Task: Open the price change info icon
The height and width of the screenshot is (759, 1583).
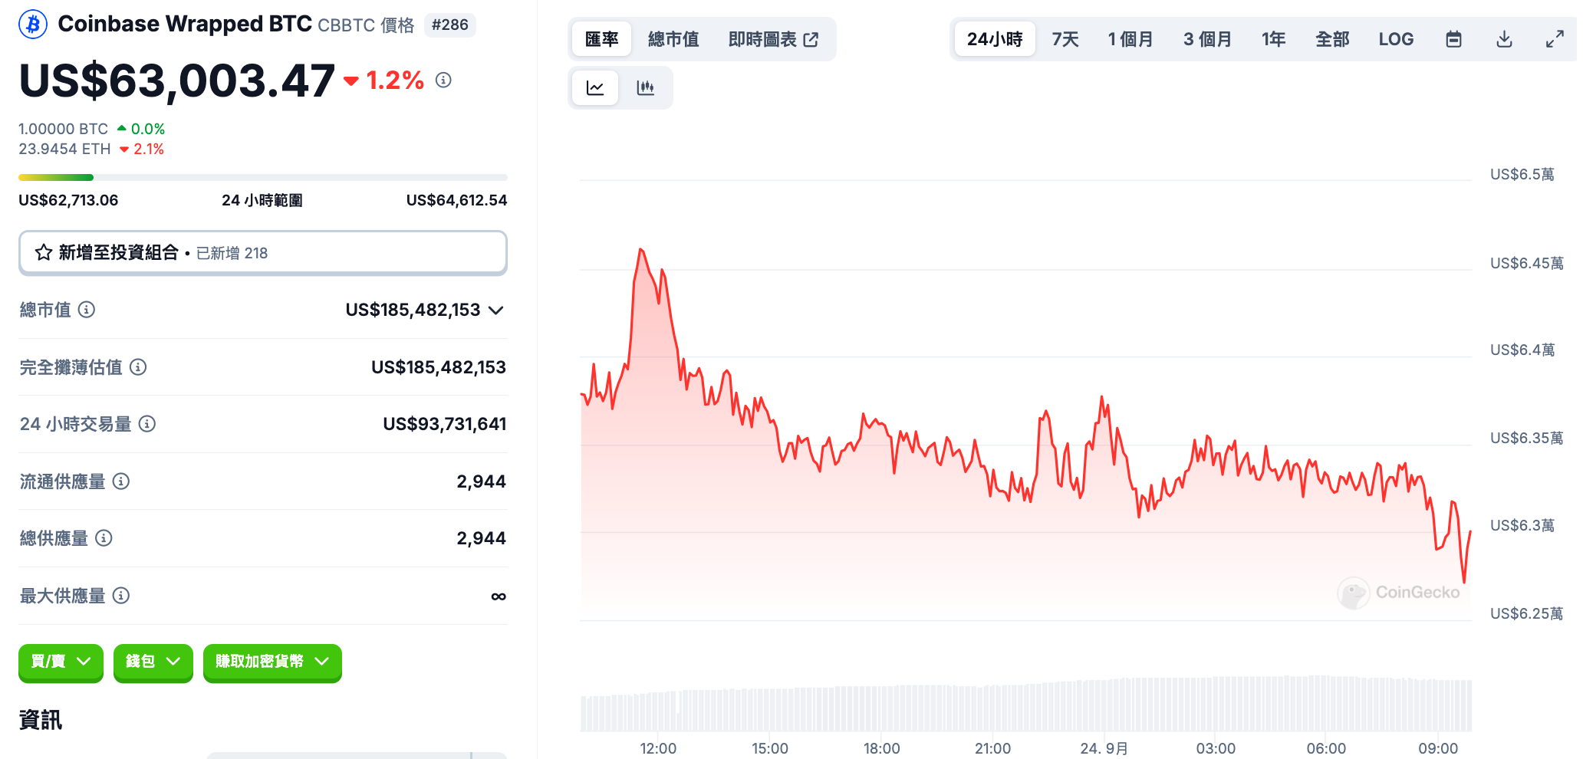Action: 443,80
